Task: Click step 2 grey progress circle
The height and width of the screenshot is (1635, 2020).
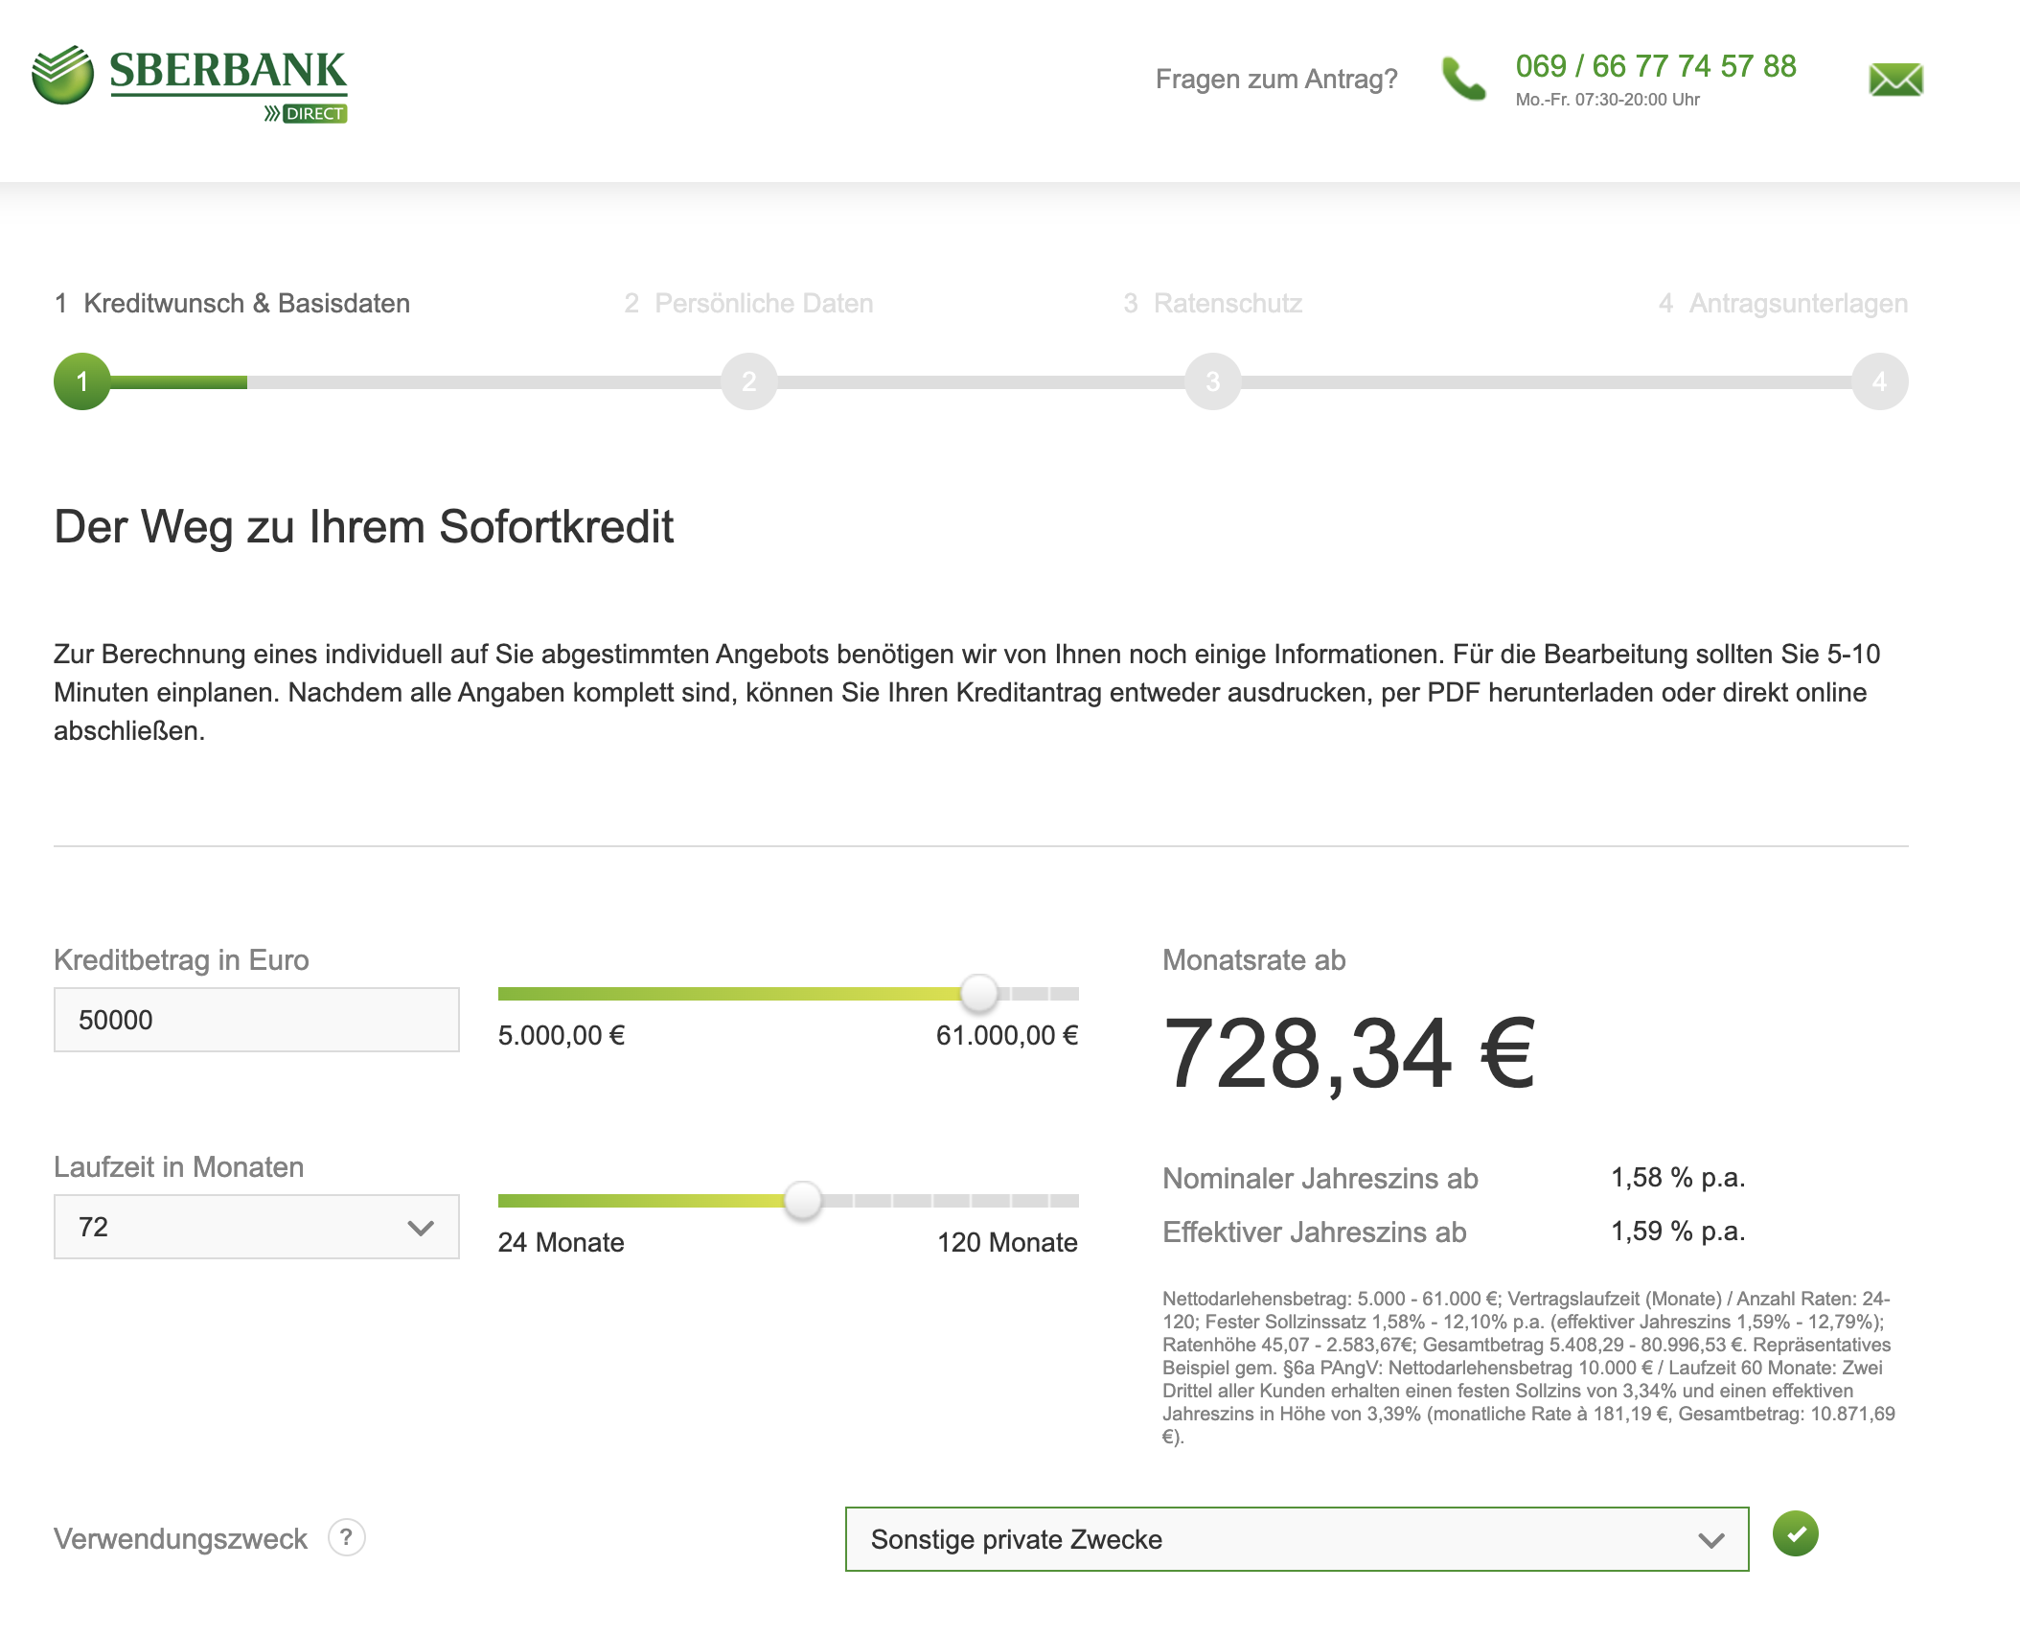Action: (749, 381)
